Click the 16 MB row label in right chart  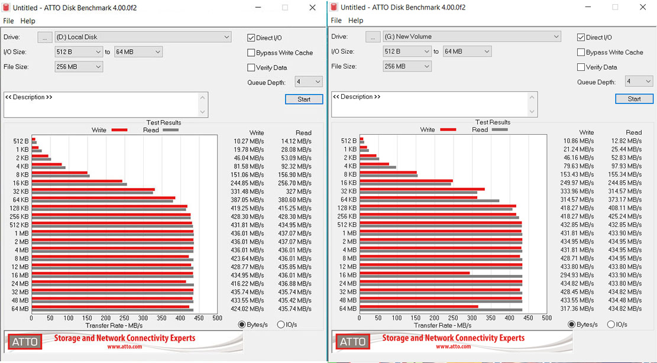[x=349, y=275]
